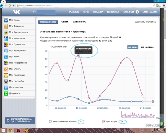Image resolution: width=166 pixels, height=133 pixels.
Task: Uncheck the уникальные посетители checkbox
Action: pyautogui.click(x=51, y=121)
